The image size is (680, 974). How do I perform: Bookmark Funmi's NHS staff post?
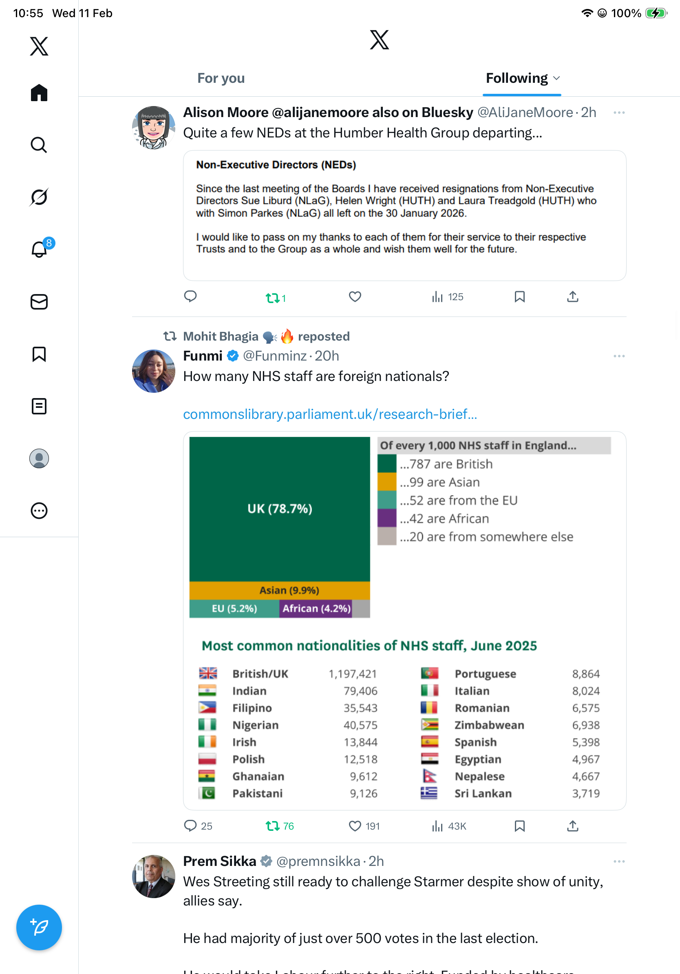[519, 826]
